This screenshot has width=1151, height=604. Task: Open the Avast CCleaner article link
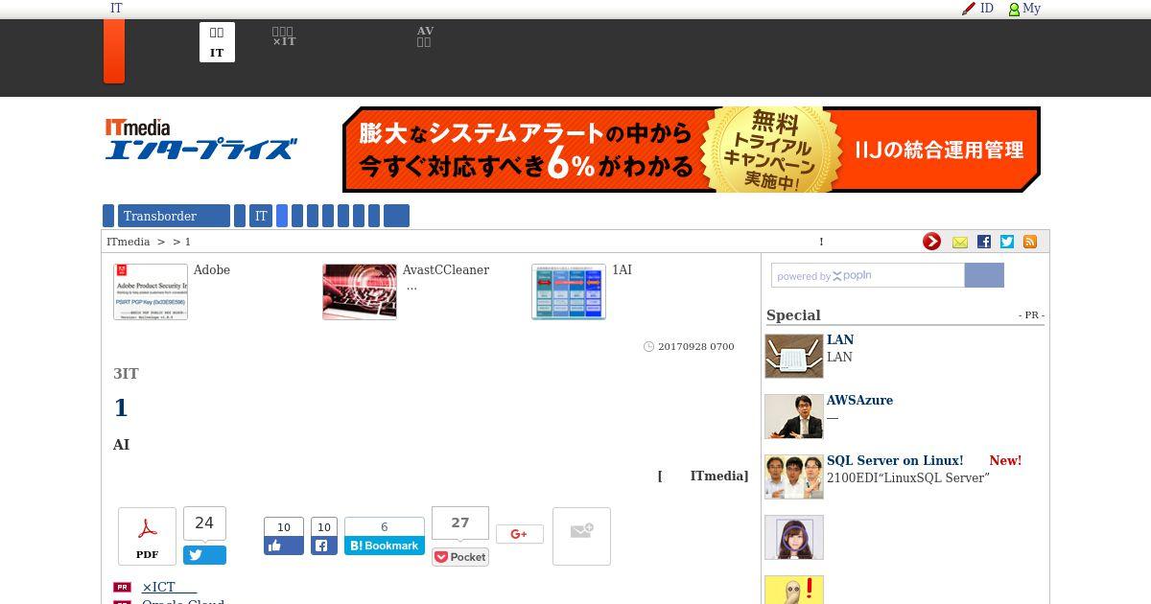446,270
